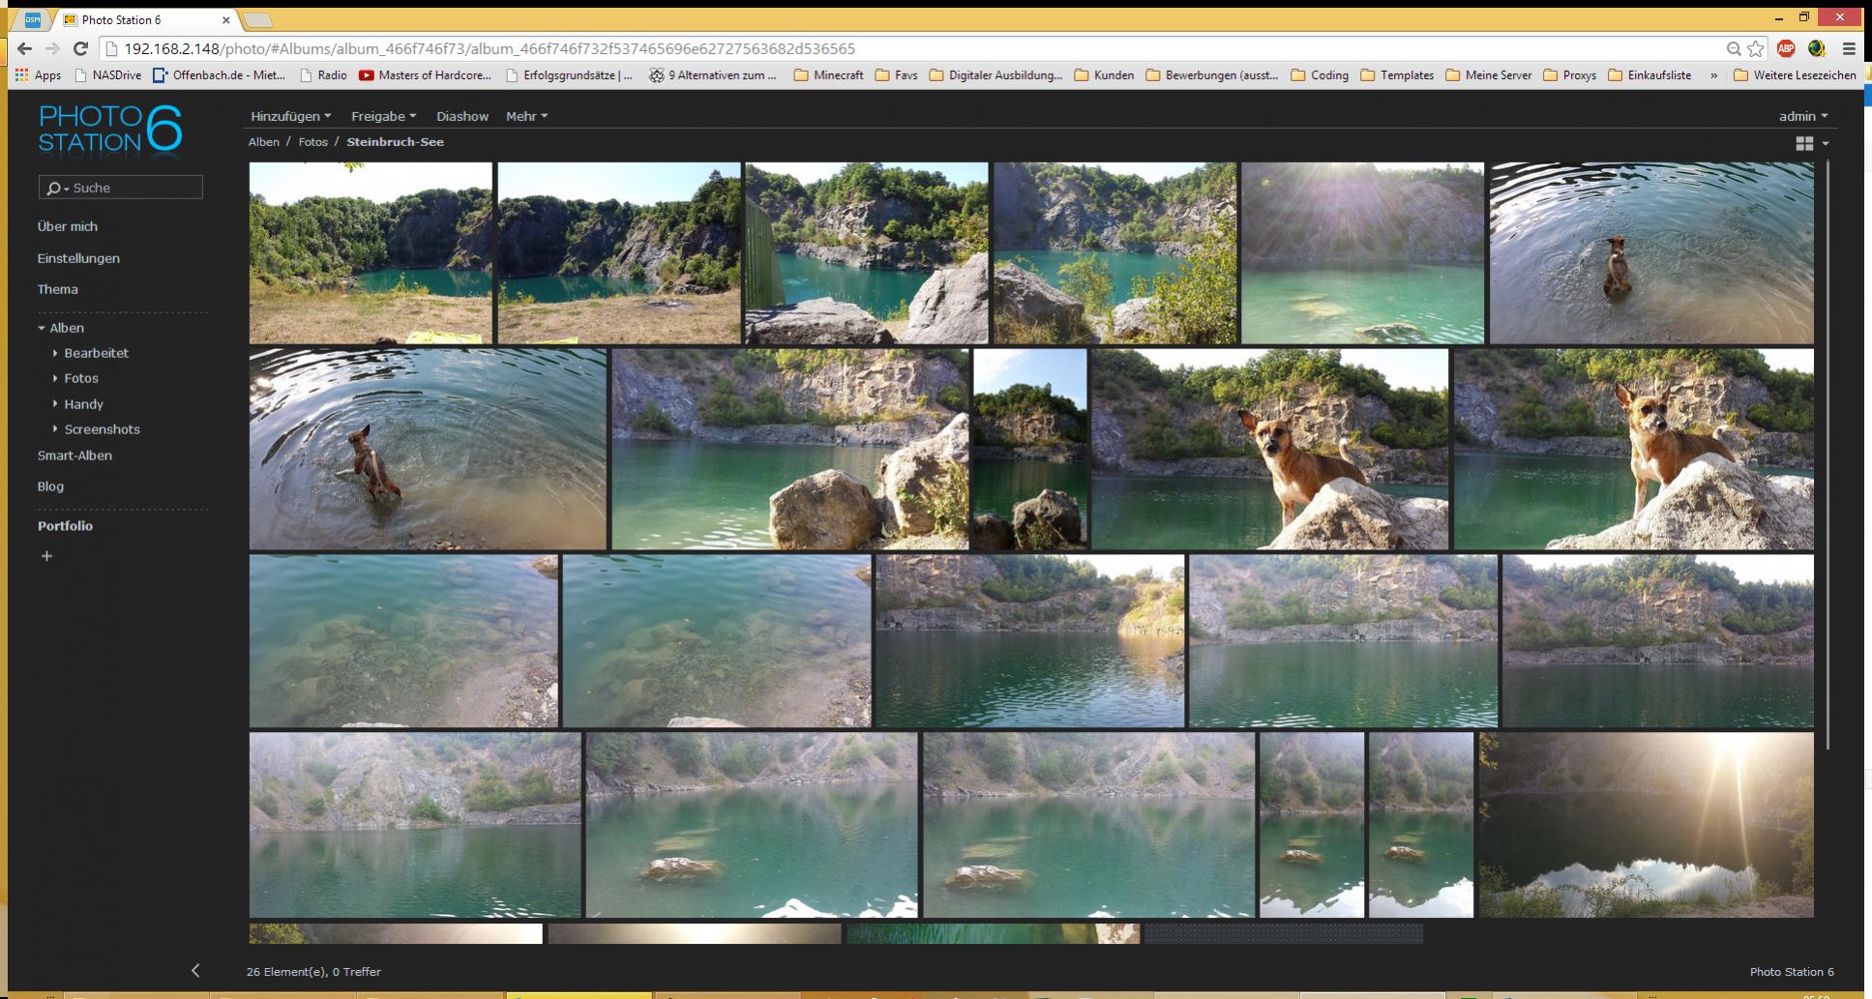Screen dimensions: 1872x999
Task: Click the search magnifier icon in sidebar
Action: click(x=53, y=189)
